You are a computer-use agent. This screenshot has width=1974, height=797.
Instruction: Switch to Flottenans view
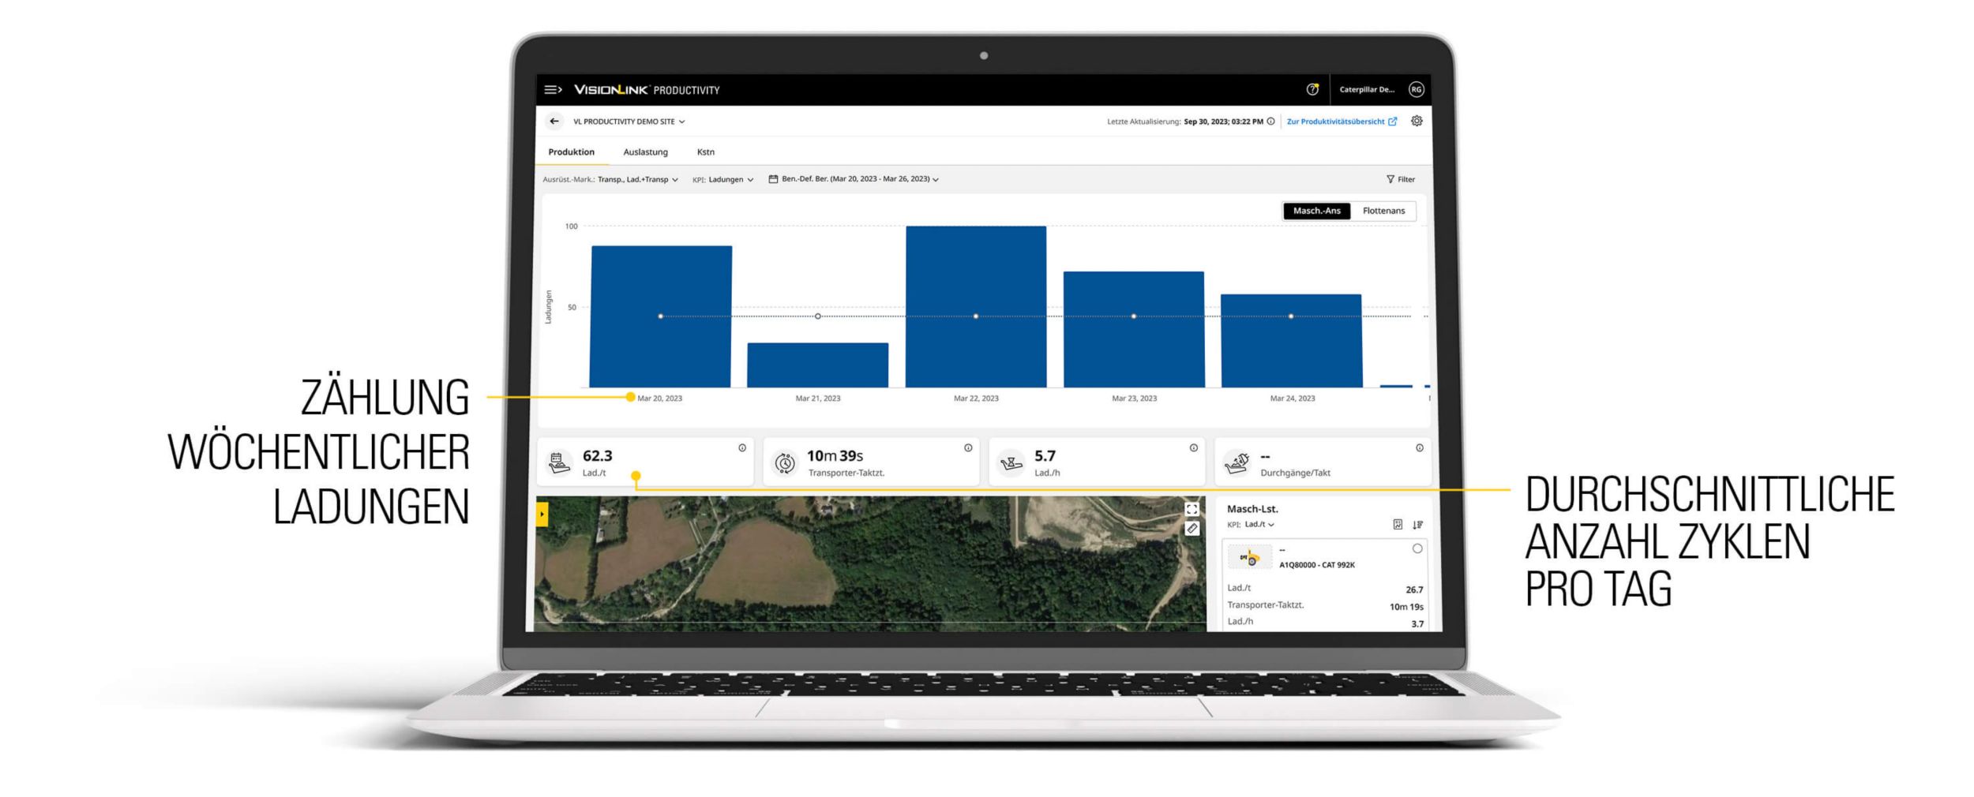pos(1383,211)
